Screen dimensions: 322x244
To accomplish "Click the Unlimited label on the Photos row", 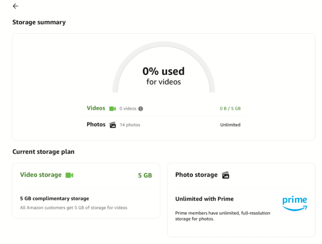I will [x=230, y=124].
